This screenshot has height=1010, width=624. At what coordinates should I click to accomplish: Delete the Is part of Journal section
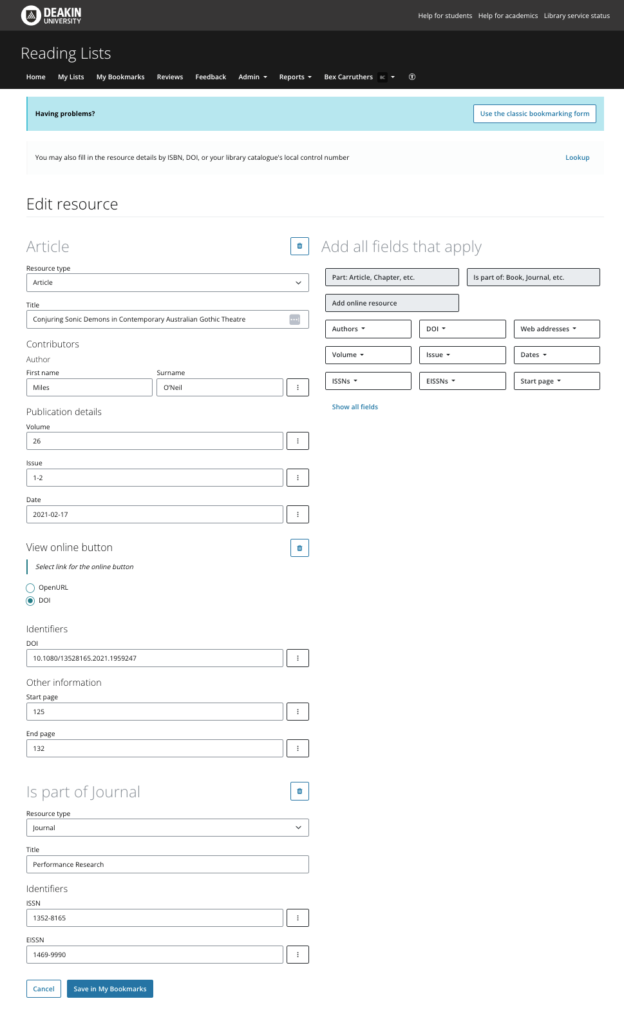point(299,791)
